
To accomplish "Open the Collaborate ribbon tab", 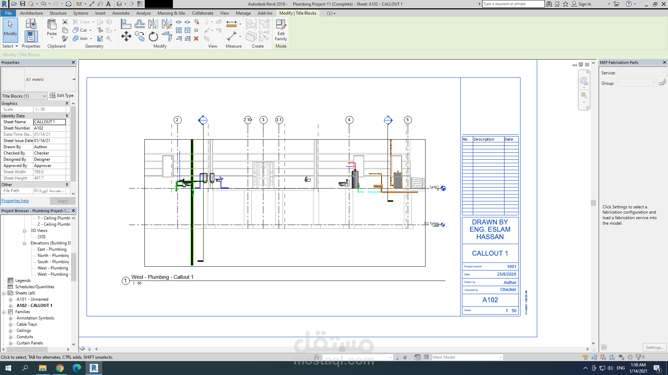I will point(202,13).
